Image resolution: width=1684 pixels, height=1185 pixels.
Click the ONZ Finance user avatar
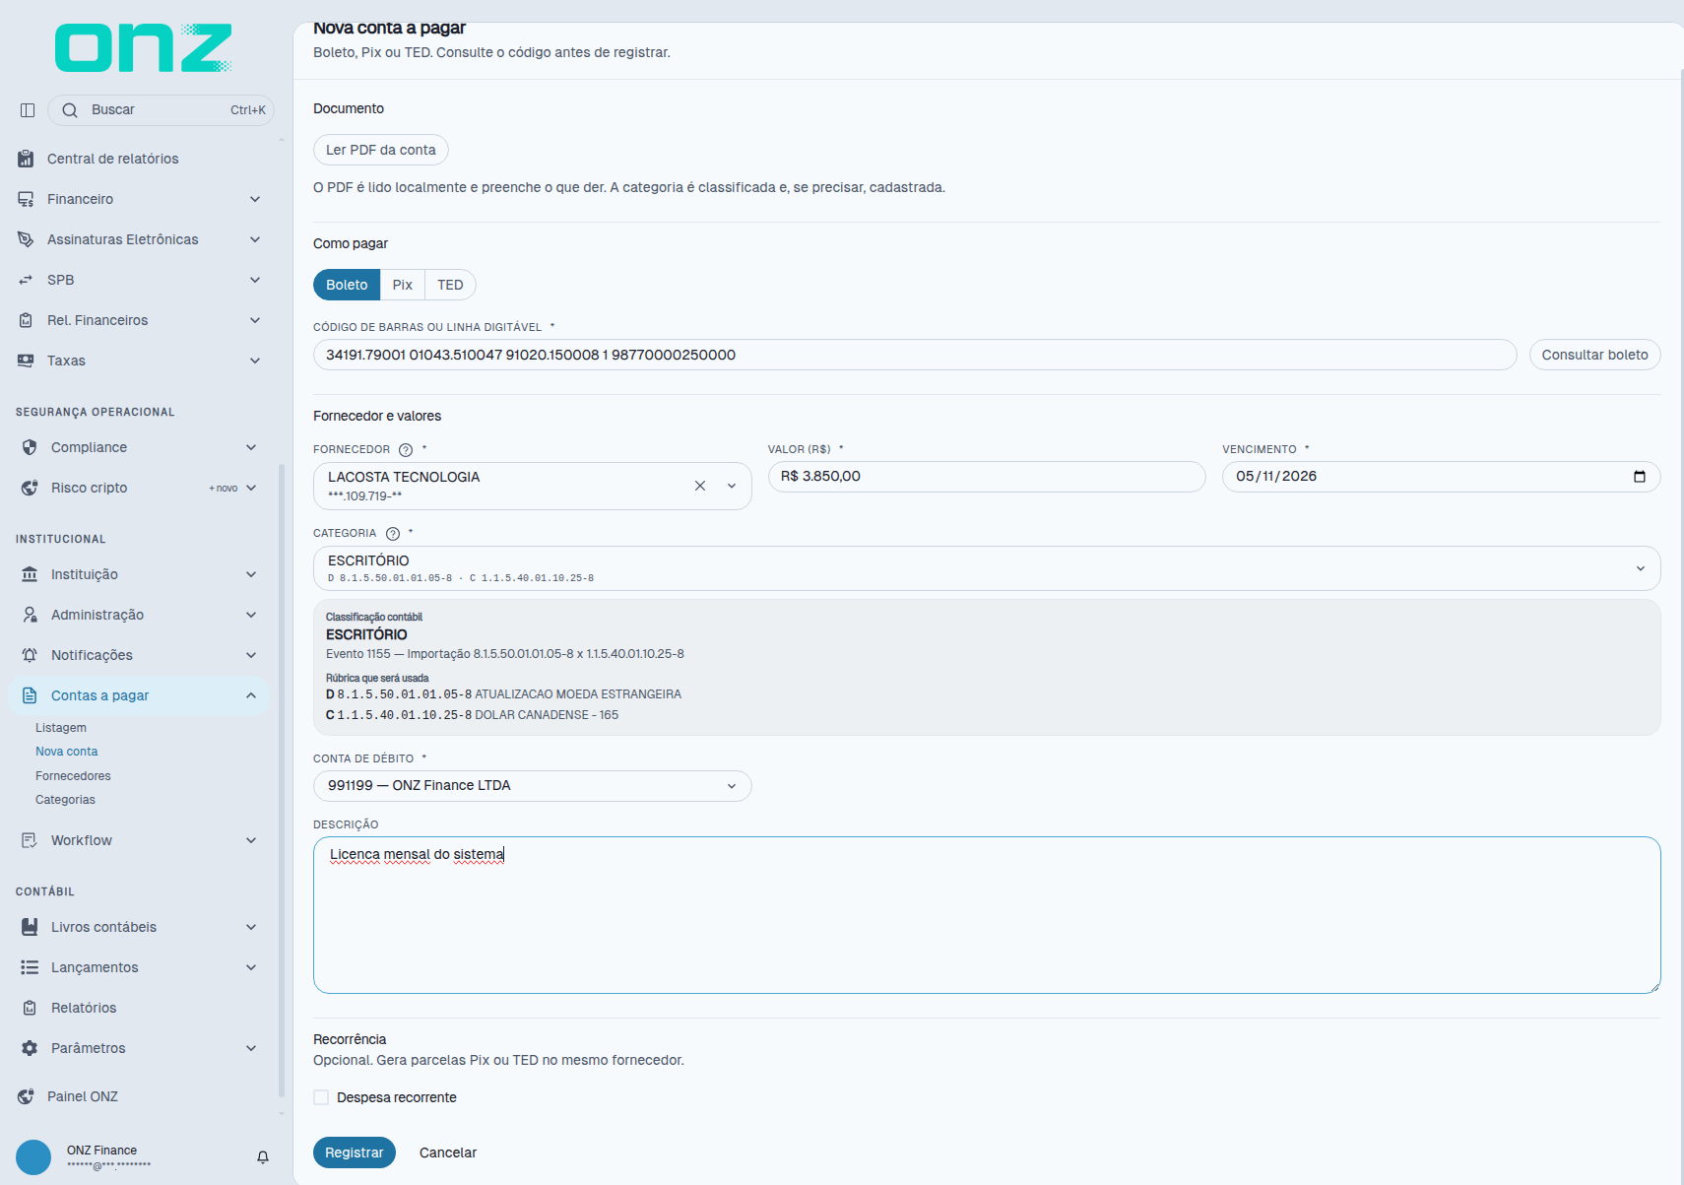click(x=33, y=1157)
